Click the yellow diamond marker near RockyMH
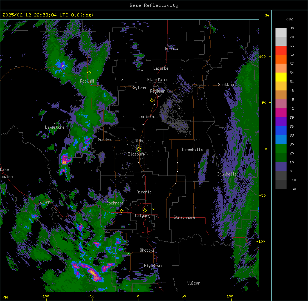Viewport: 308px width, 301px height. pos(89,73)
